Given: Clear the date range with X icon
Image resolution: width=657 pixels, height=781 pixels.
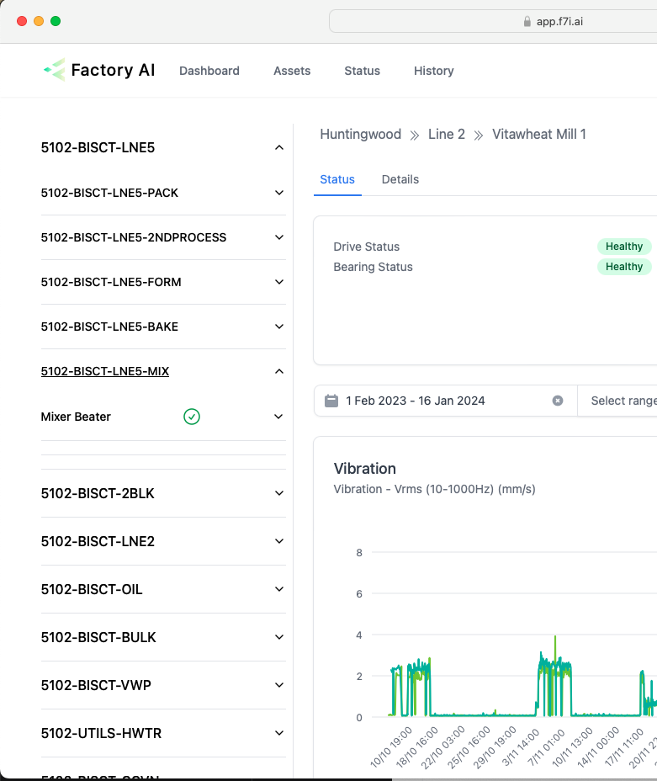Looking at the screenshot, I should point(558,401).
